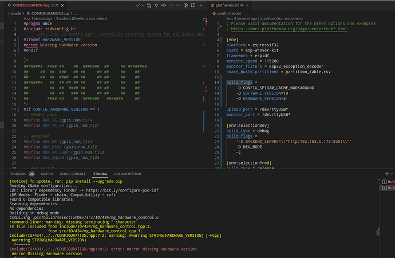Open the editor More Actions ellipsis menu
395x258 pixels.
[x=200, y=5]
